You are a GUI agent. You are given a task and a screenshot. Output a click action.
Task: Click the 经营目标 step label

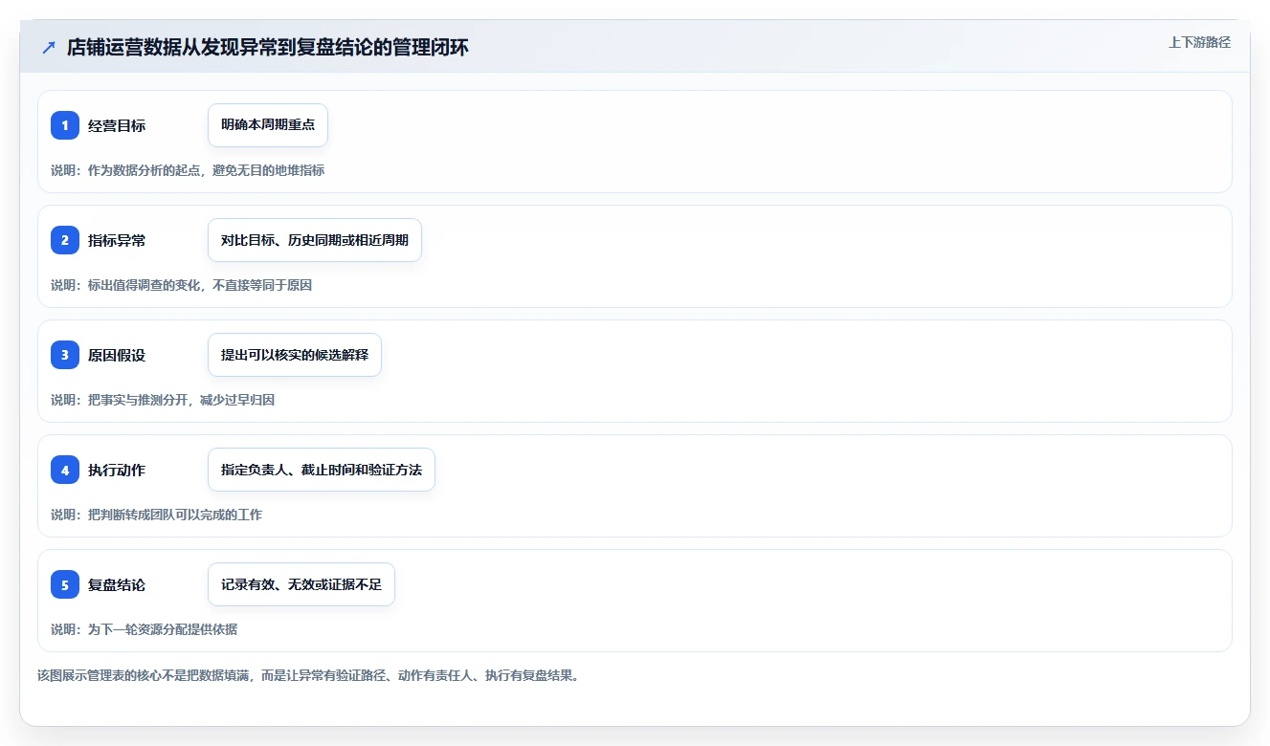117,125
